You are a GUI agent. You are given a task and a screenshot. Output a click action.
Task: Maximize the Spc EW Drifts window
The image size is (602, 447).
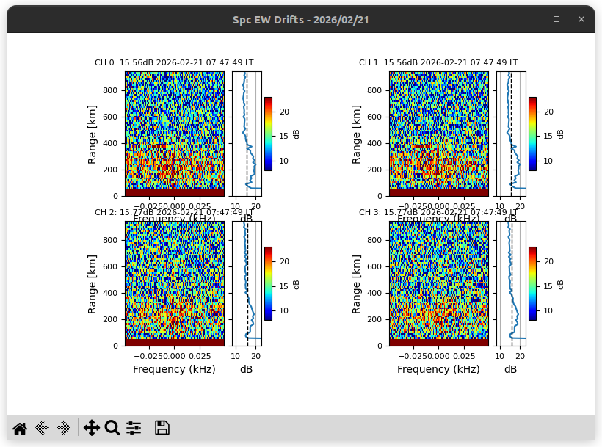click(556, 19)
